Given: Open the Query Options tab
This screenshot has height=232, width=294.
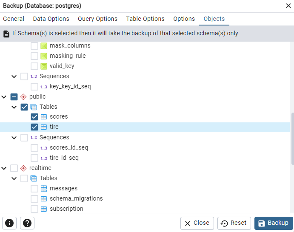Looking at the screenshot, I should [97, 19].
